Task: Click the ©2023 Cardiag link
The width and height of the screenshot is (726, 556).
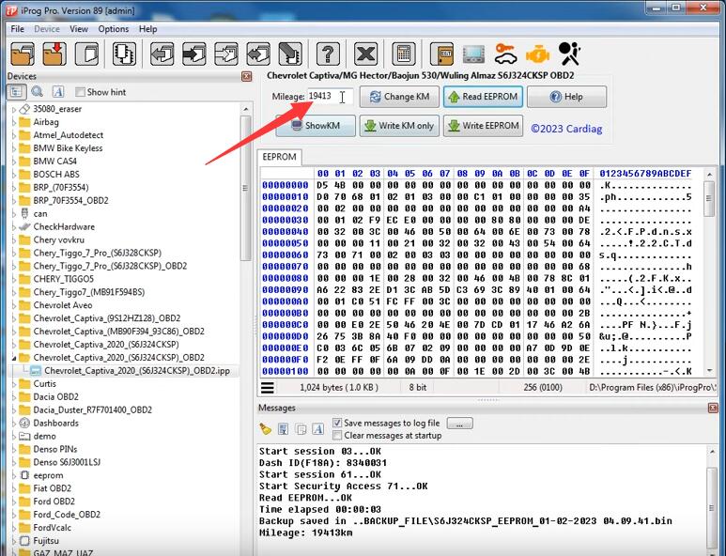Action: point(566,129)
